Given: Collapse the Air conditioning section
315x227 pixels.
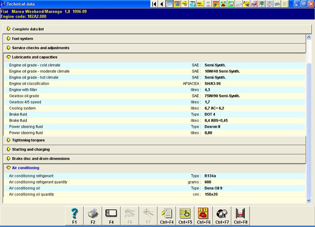Looking at the screenshot, I should (x=25, y=168).
